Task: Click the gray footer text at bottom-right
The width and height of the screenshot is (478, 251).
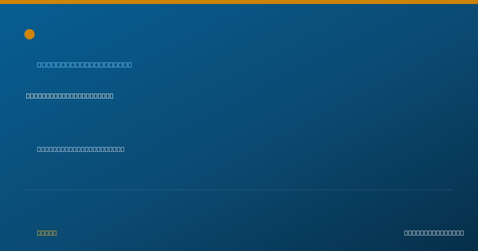Action: tap(434, 233)
